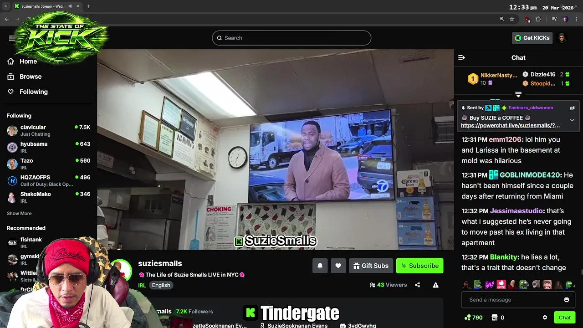Toggle stream notifications bell

(x=320, y=266)
